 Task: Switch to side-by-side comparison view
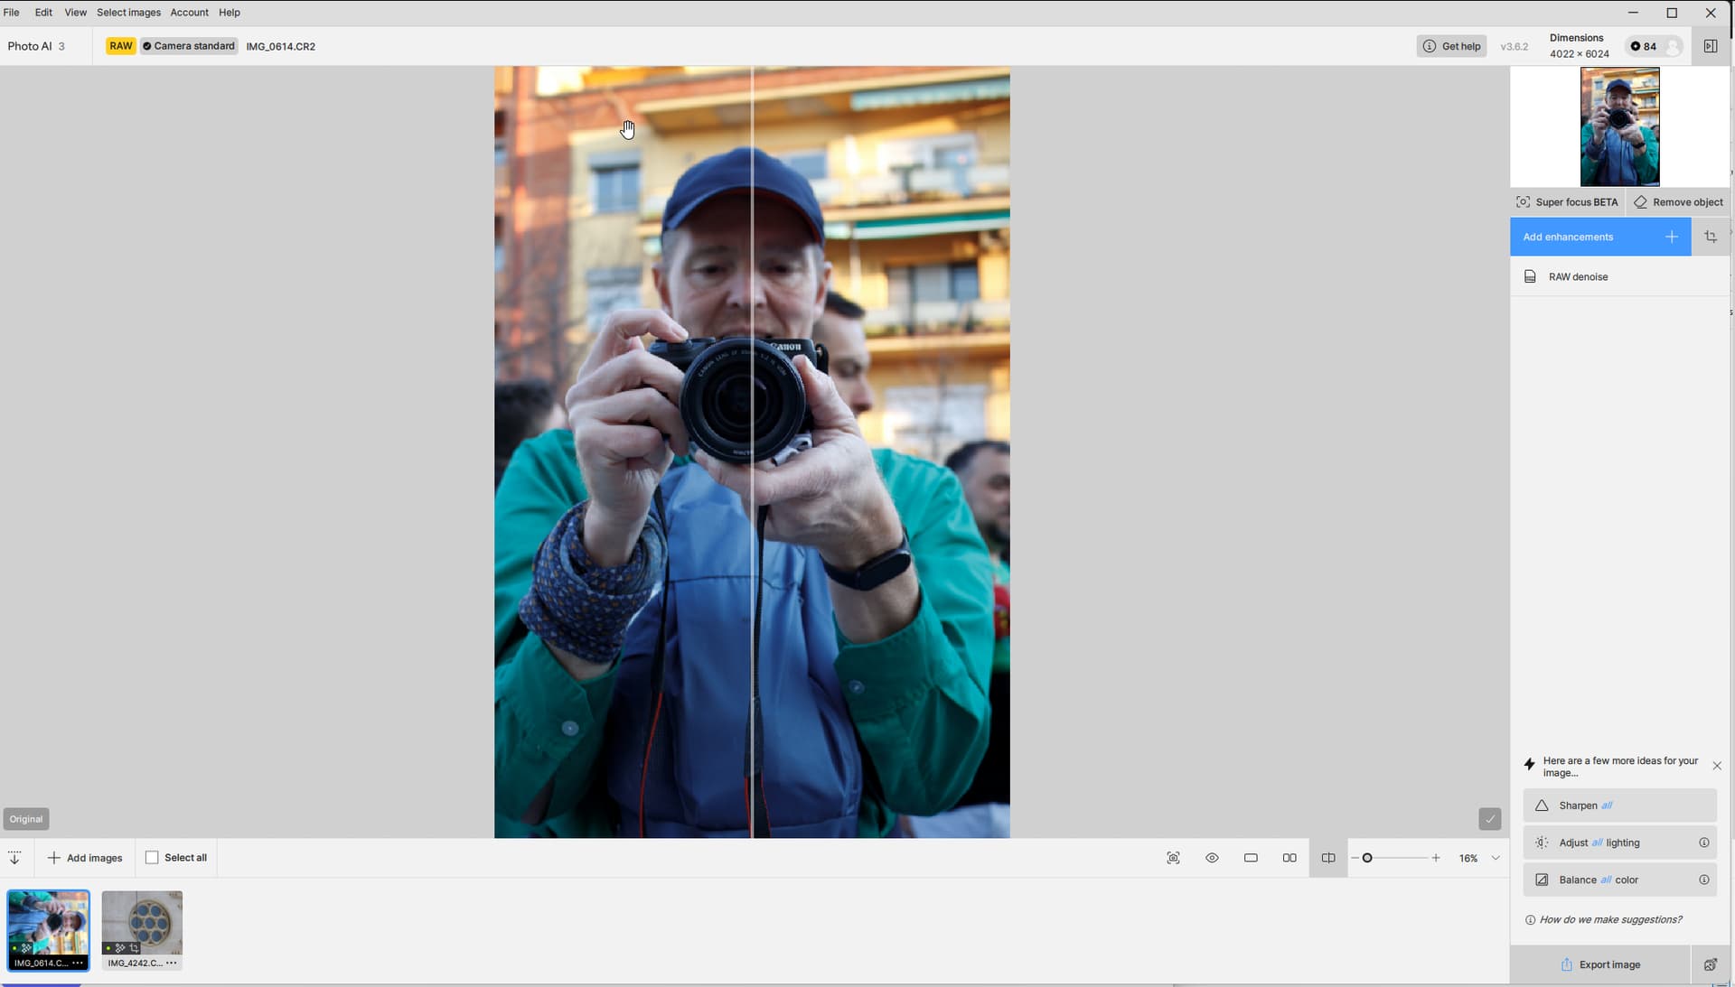pyautogui.click(x=1290, y=858)
